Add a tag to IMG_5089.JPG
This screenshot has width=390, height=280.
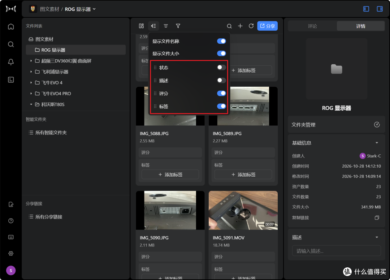pyautogui.click(x=243, y=175)
